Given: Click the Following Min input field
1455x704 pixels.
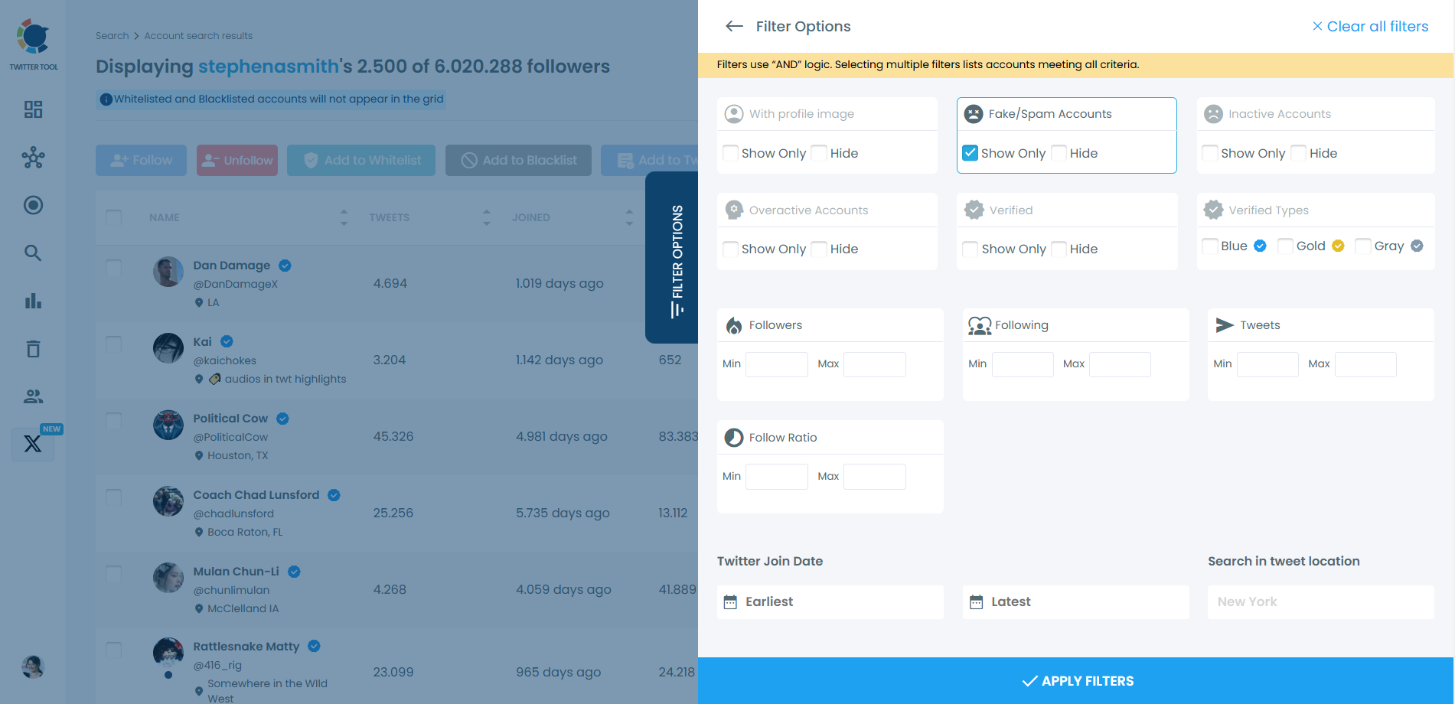Looking at the screenshot, I should [x=1023, y=364].
